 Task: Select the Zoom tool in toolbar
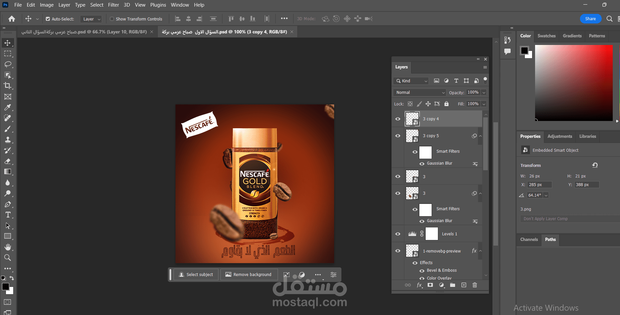tap(8, 257)
